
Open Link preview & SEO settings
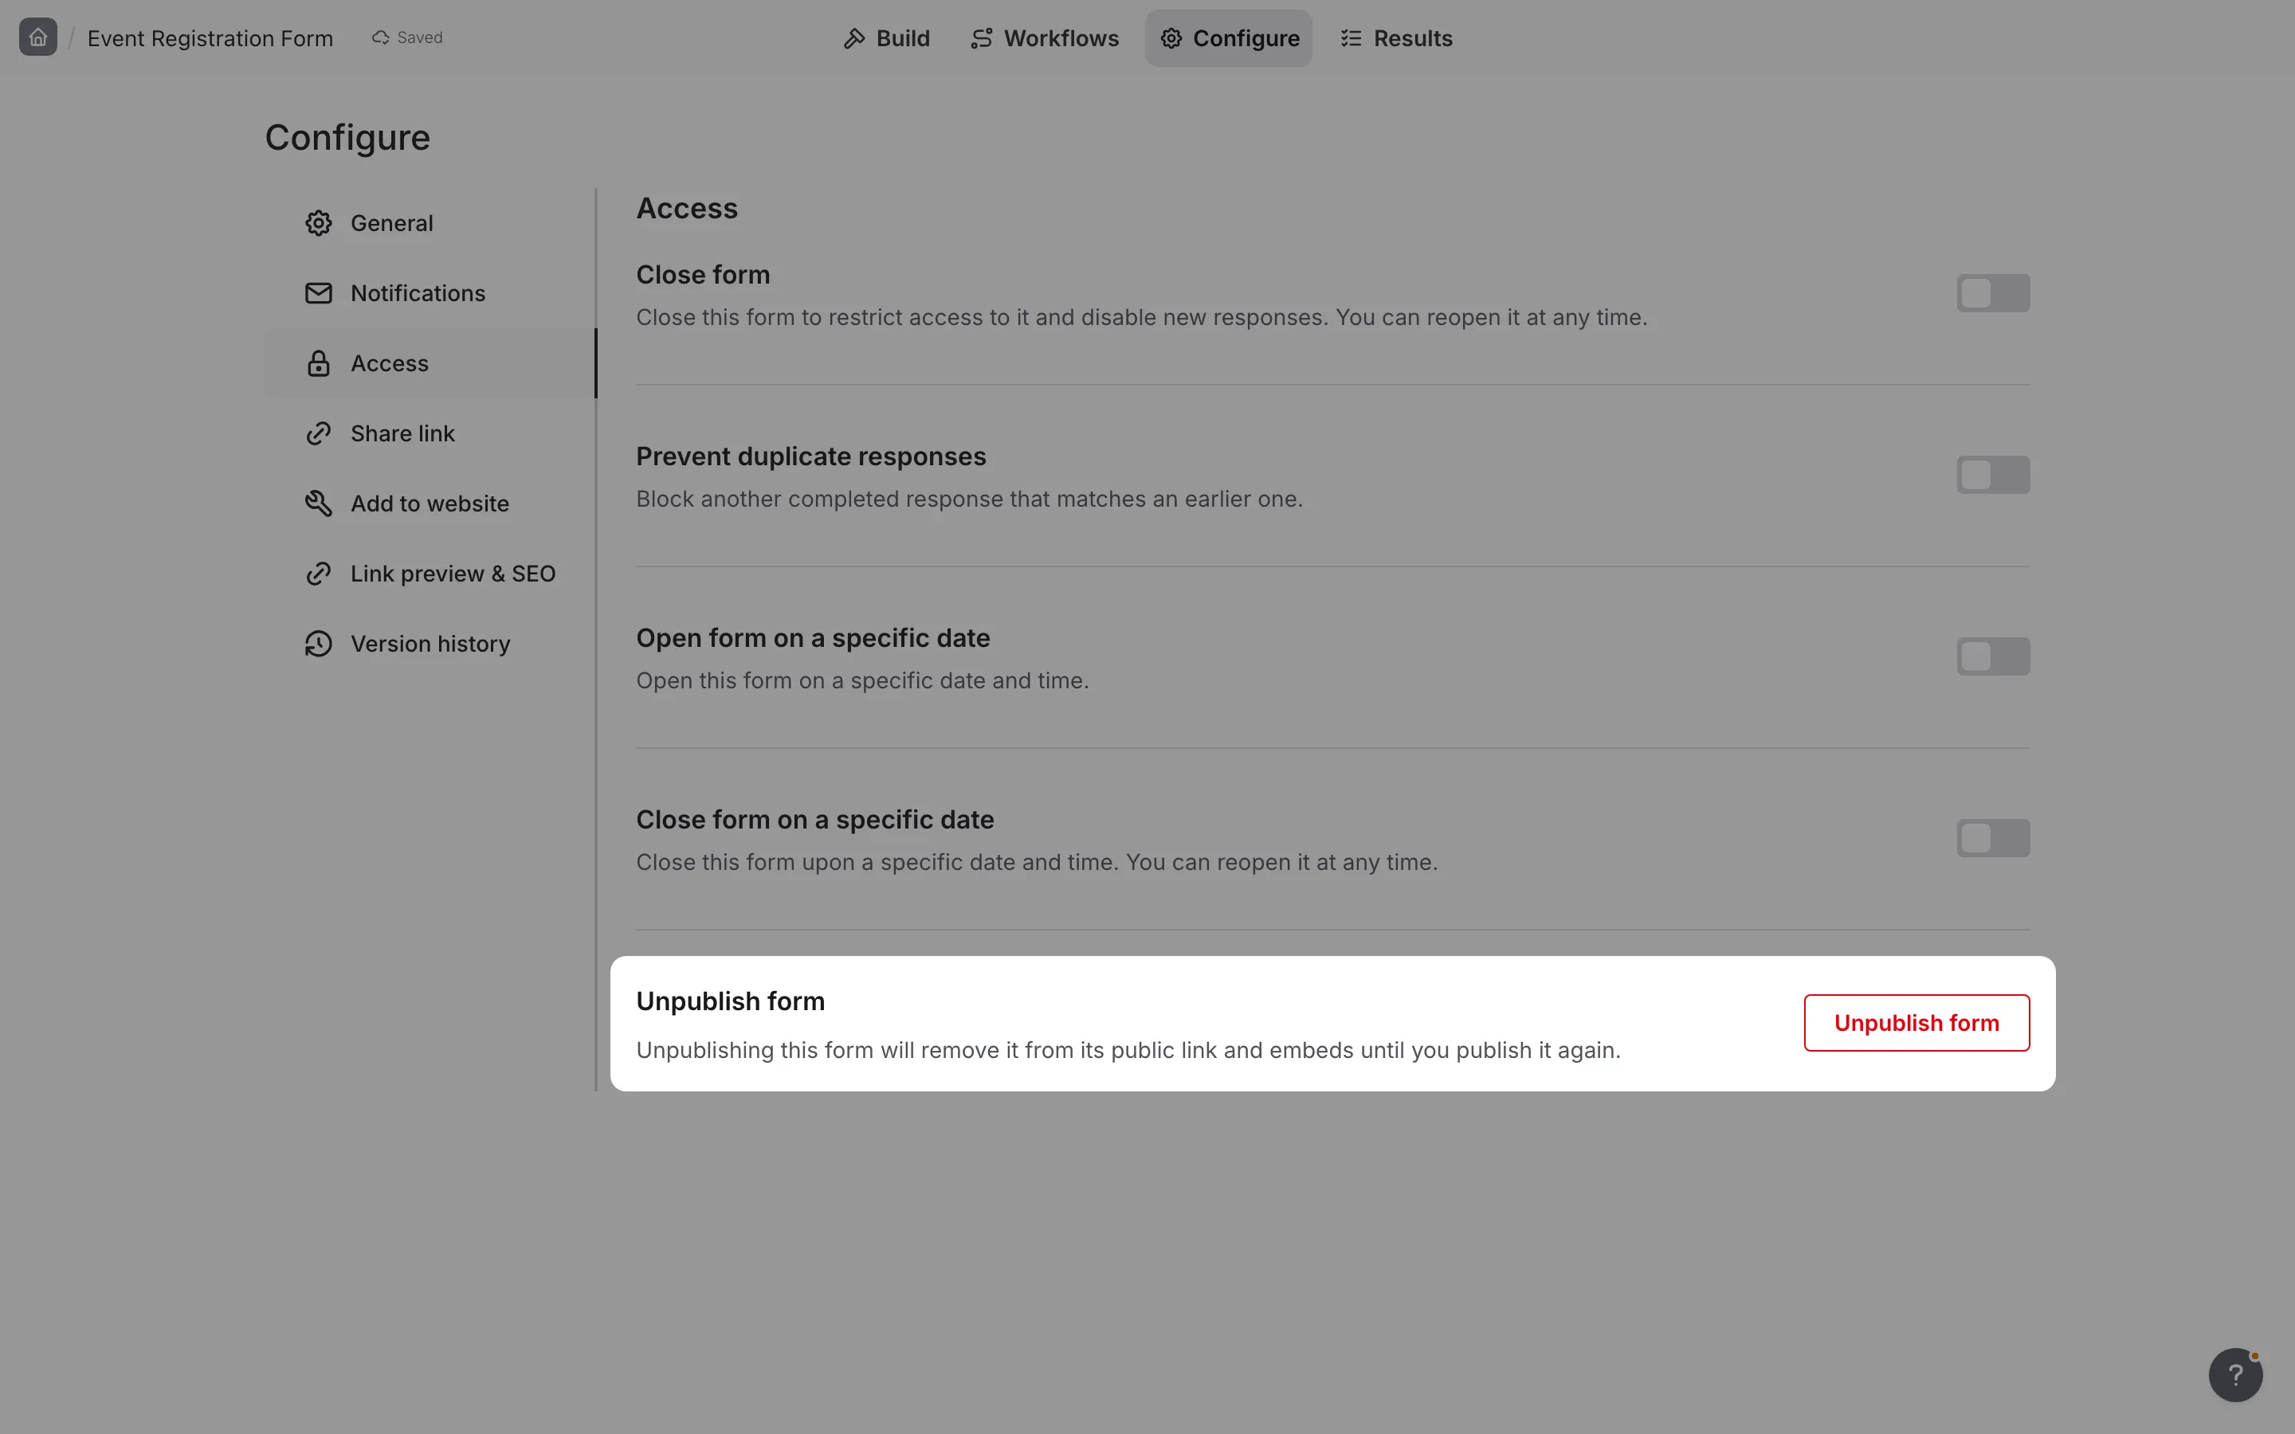pyautogui.click(x=430, y=574)
